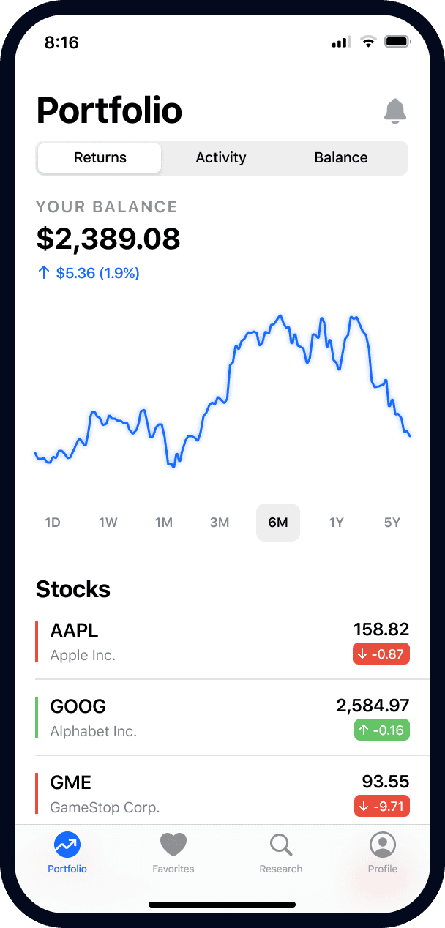The image size is (445, 928).
Task: Switch to the 5Y time range
Action: point(392,522)
